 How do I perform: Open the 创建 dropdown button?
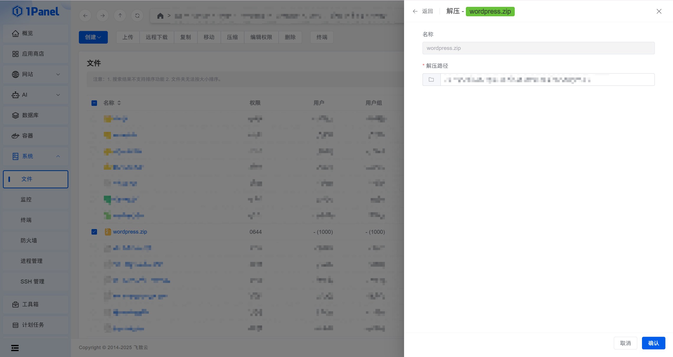93,37
